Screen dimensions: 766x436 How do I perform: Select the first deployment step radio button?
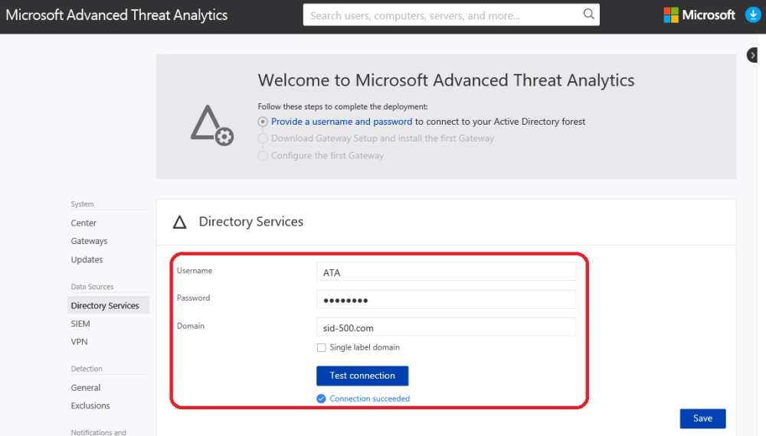263,122
